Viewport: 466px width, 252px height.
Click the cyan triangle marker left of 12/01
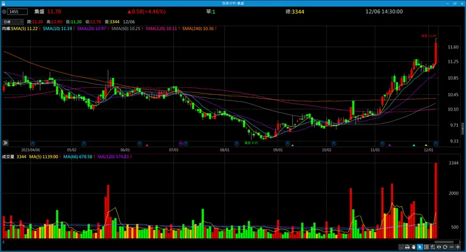click(414, 145)
